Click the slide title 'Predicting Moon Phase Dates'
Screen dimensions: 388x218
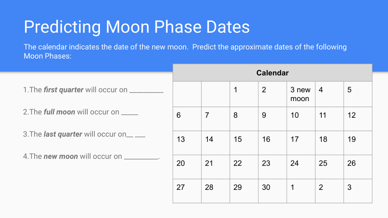tap(137, 27)
